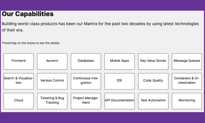This screenshot has height=123, width=205.
Task: Open the Containers & Orchestration box
Action: (x=187, y=81)
